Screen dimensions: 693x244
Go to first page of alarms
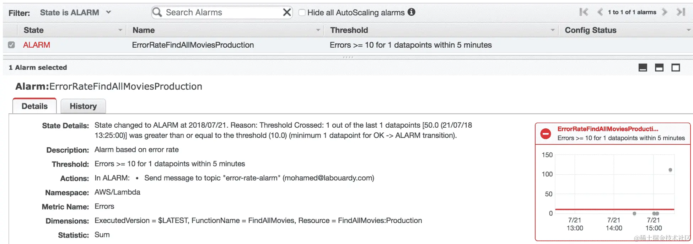[x=584, y=12]
